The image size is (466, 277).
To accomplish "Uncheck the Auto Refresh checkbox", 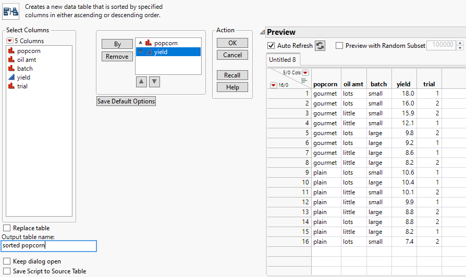I will pyautogui.click(x=271, y=46).
